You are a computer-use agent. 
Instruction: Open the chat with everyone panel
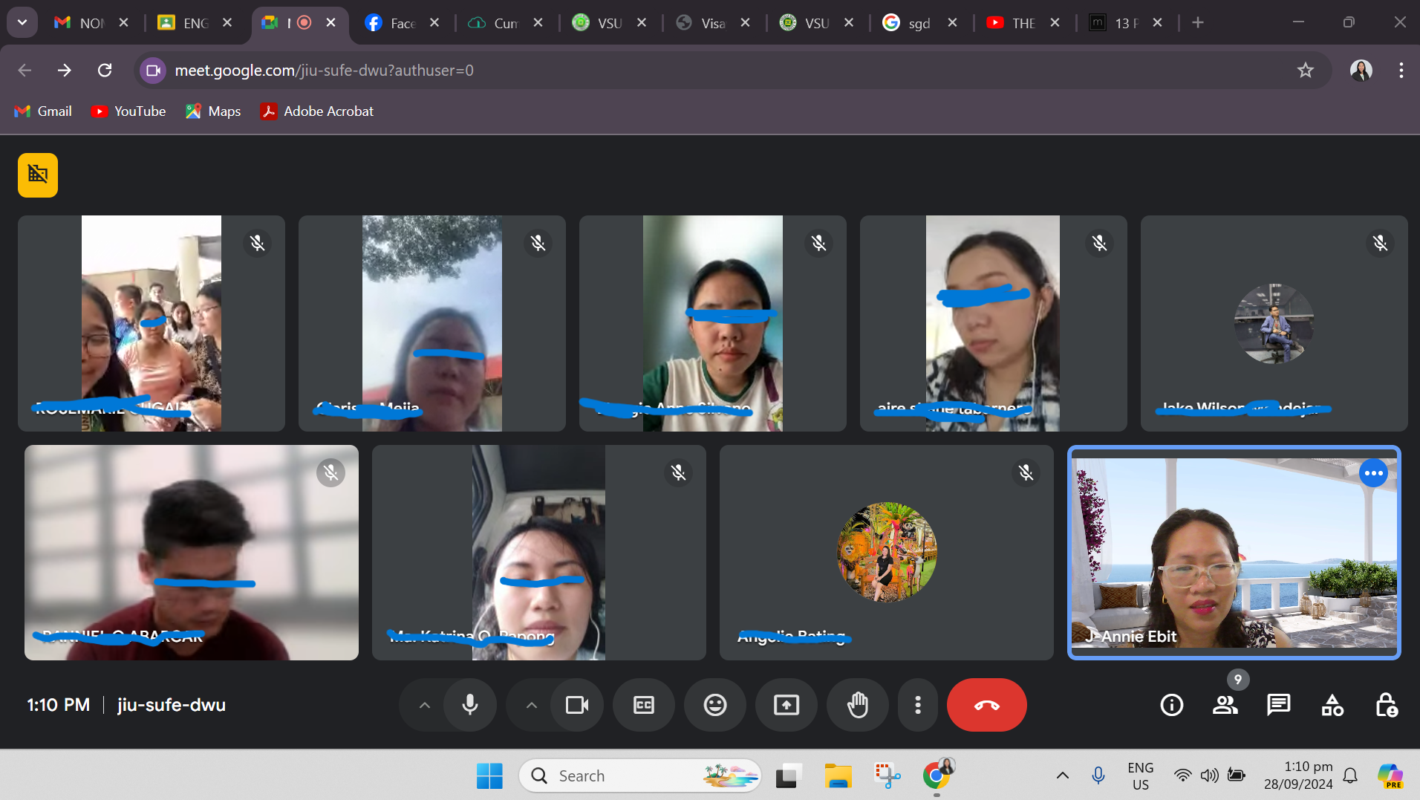pyautogui.click(x=1278, y=705)
